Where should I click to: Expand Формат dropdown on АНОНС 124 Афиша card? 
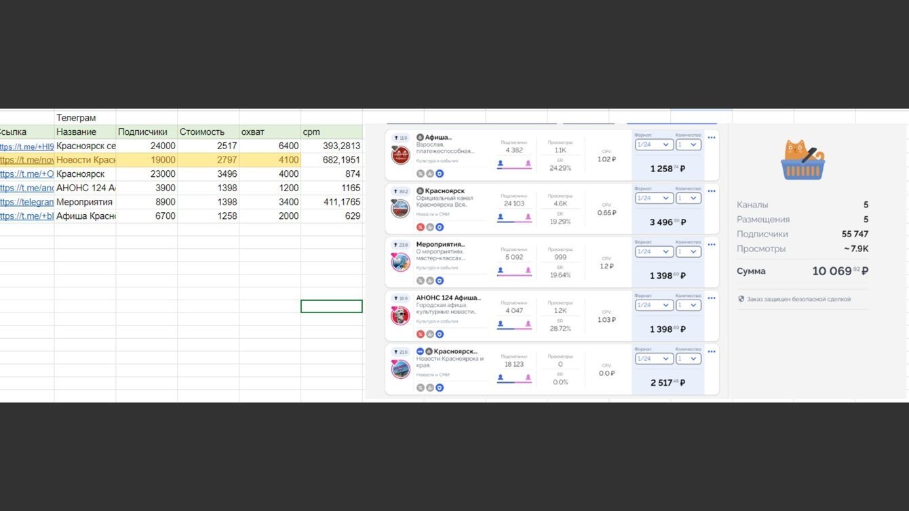pyautogui.click(x=654, y=305)
